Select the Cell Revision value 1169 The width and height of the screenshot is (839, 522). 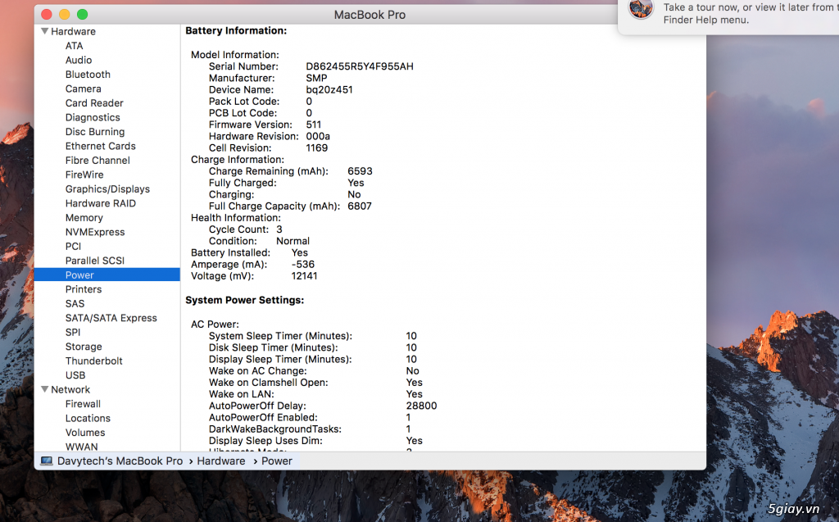[x=317, y=148]
